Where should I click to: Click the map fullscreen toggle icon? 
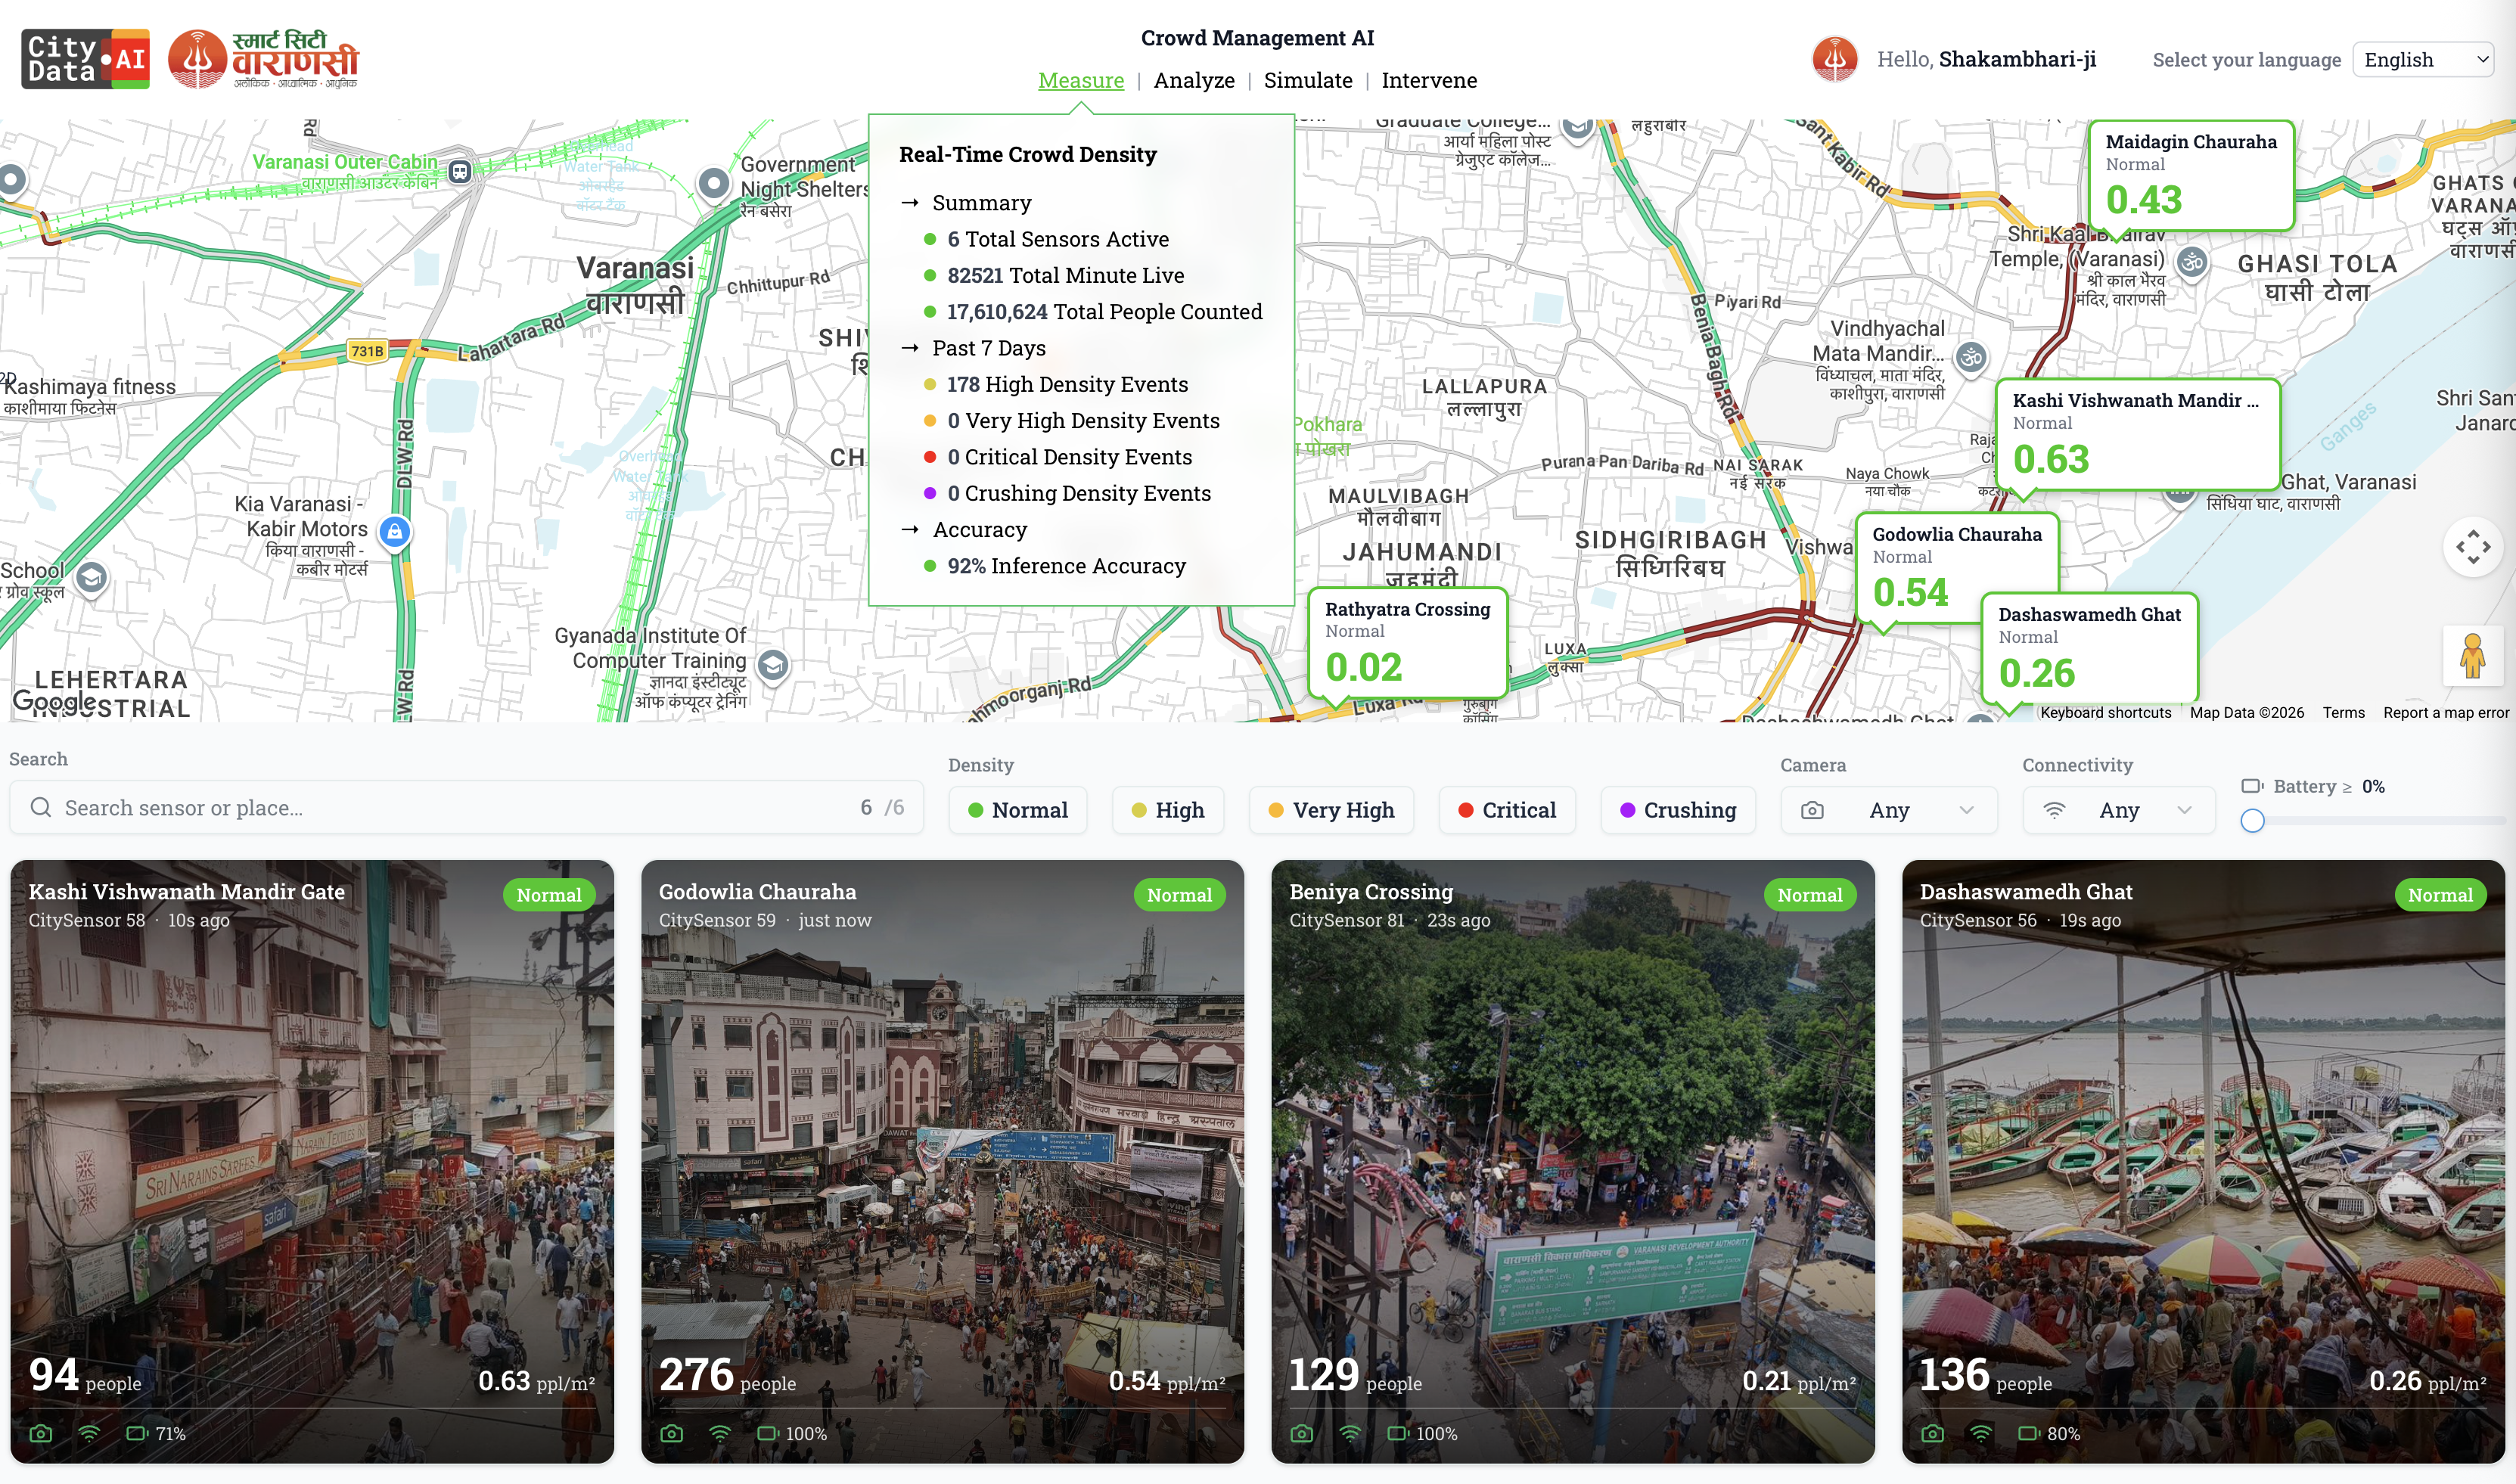(2473, 547)
